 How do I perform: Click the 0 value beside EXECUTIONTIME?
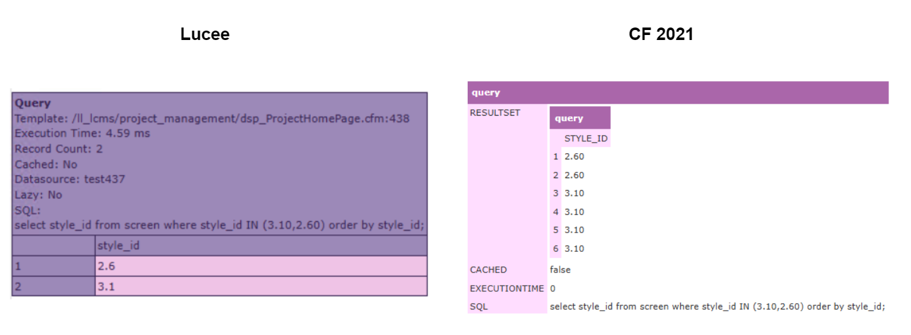click(x=553, y=289)
